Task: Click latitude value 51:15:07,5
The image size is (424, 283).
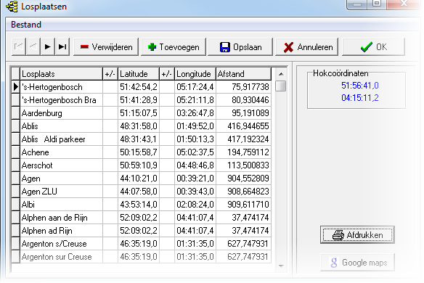Action: pos(139,113)
